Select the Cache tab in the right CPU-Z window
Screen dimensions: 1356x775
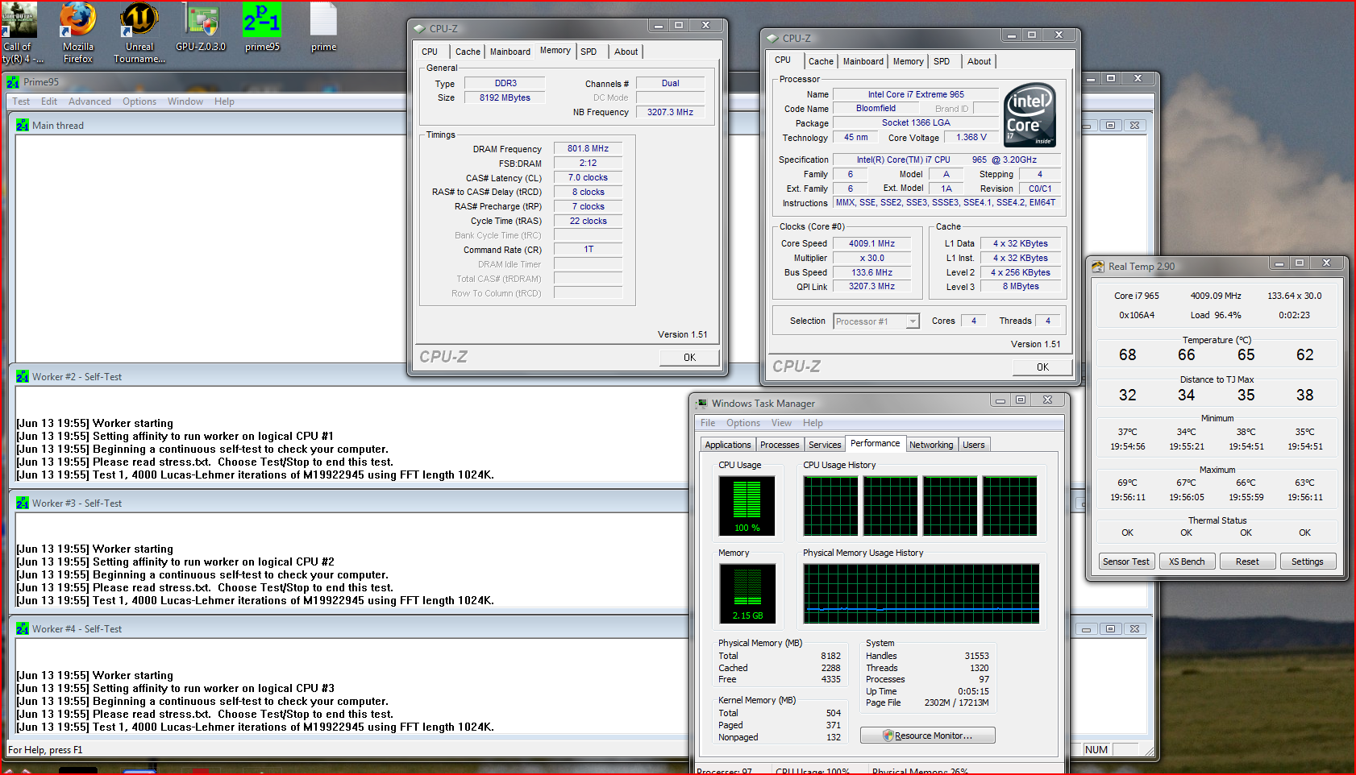pos(821,61)
